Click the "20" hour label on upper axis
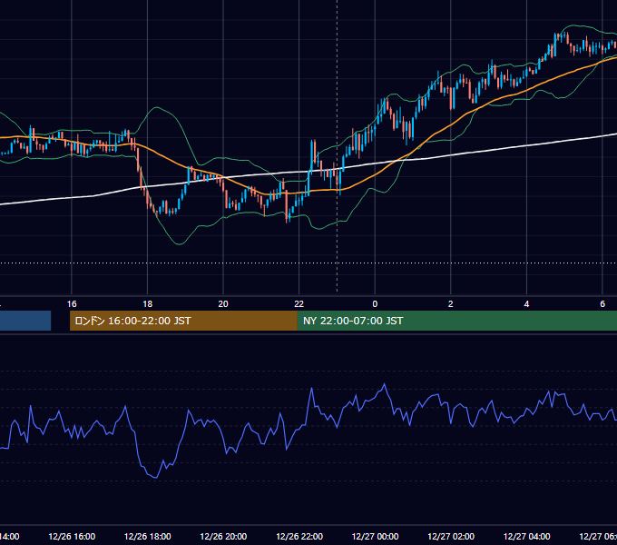 [223, 304]
